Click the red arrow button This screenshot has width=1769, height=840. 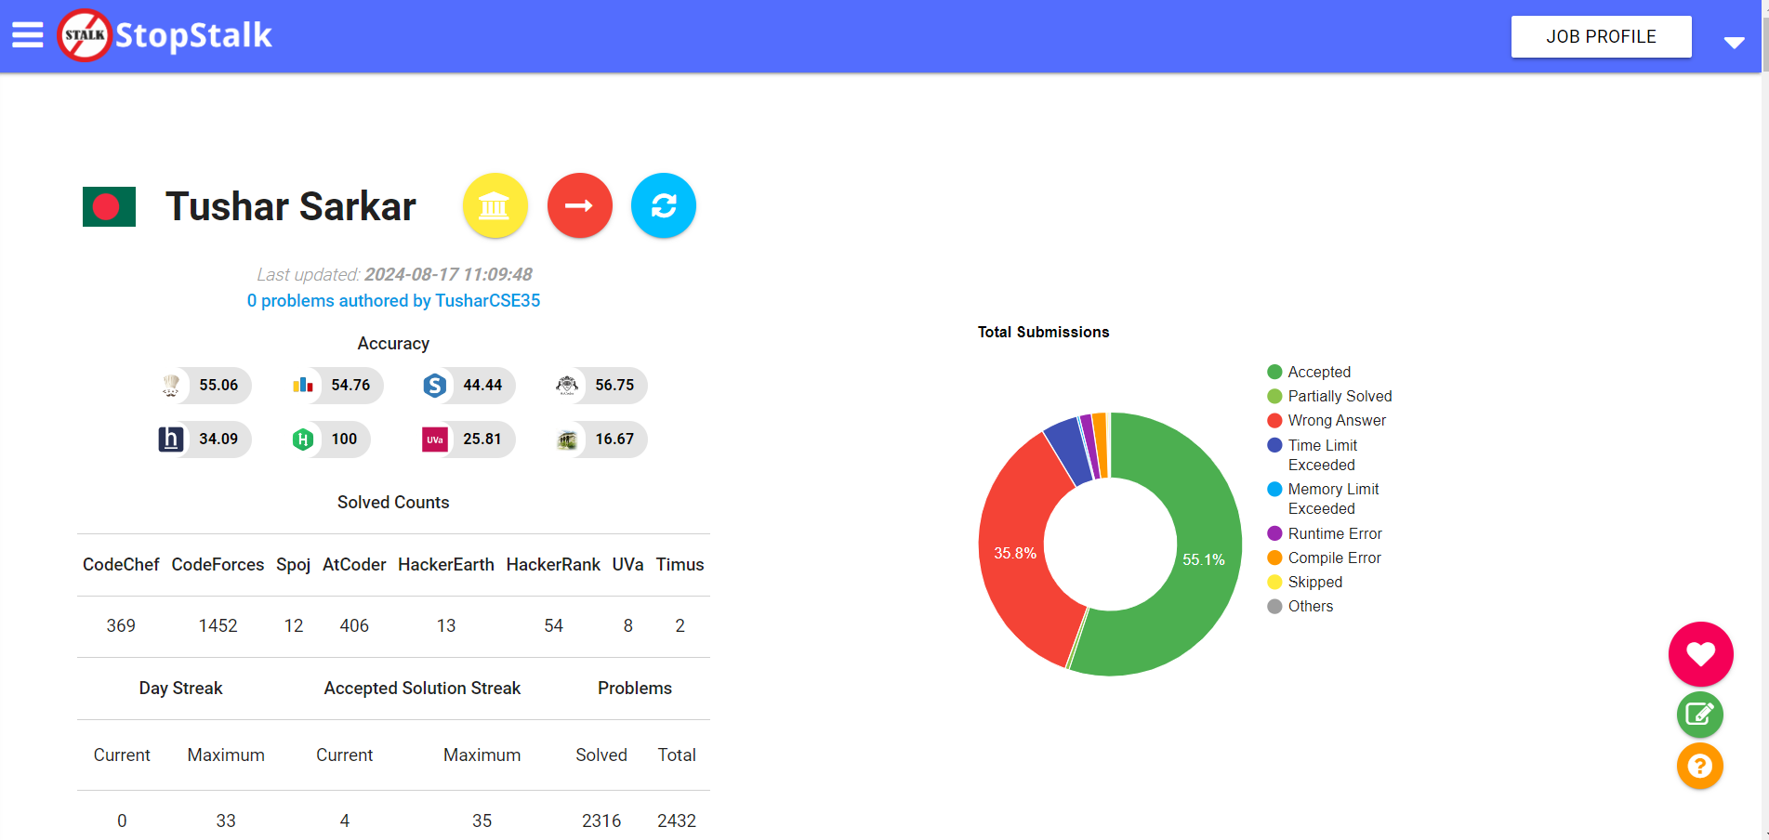click(579, 205)
